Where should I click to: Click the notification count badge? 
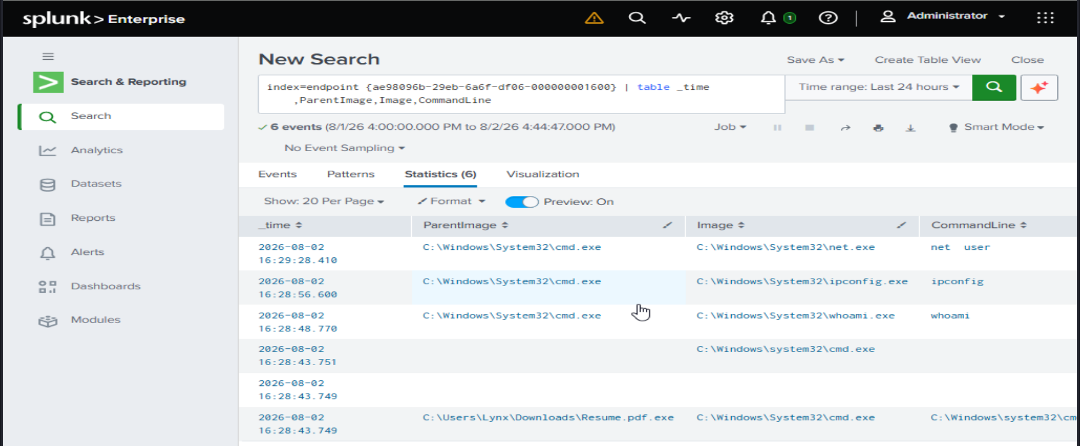pyautogui.click(x=790, y=18)
